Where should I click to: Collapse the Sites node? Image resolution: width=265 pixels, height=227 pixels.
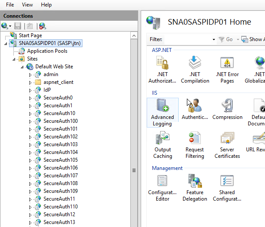click(x=14, y=59)
